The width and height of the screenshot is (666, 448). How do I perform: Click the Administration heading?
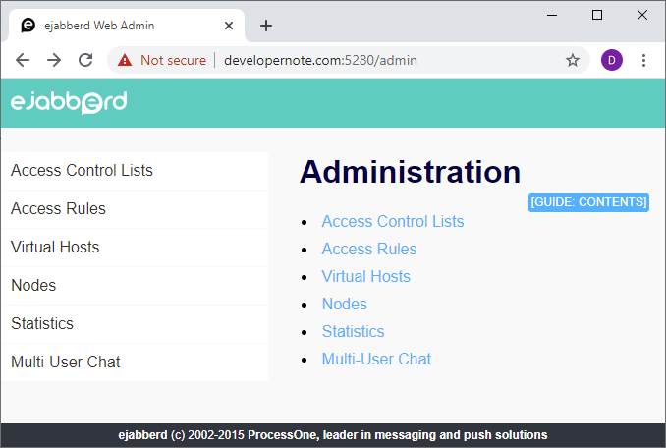pyautogui.click(x=410, y=172)
